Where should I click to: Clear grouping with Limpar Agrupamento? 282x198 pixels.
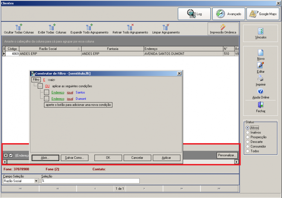pyautogui.click(x=166, y=29)
